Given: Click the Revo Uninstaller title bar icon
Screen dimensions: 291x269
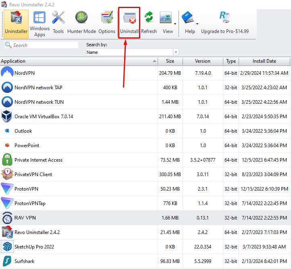Looking at the screenshot, I should [x=4, y=4].
